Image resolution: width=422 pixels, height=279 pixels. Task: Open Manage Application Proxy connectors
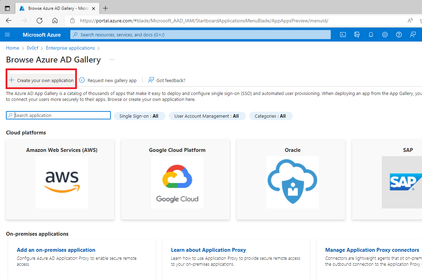372,250
